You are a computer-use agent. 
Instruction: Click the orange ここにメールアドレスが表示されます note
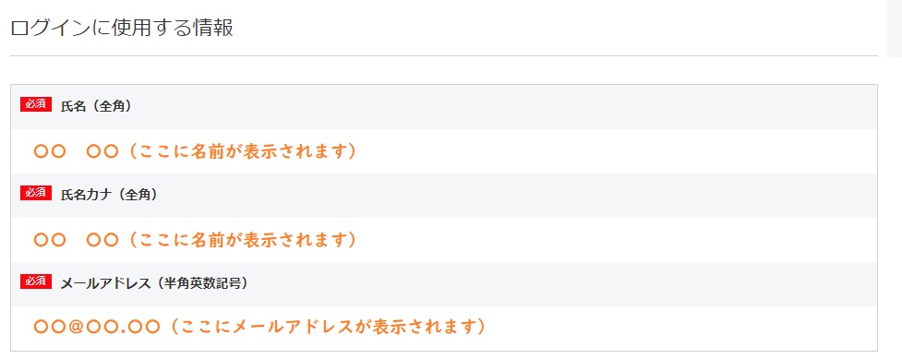point(329,328)
